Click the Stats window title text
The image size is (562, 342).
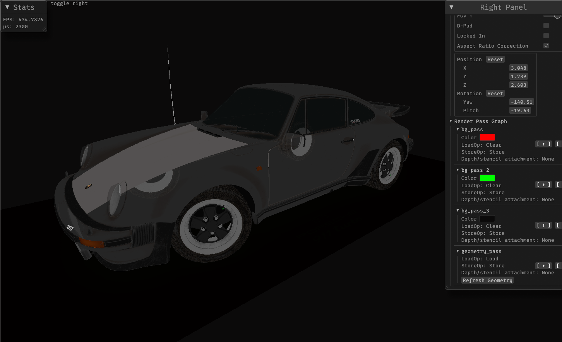tap(24, 7)
